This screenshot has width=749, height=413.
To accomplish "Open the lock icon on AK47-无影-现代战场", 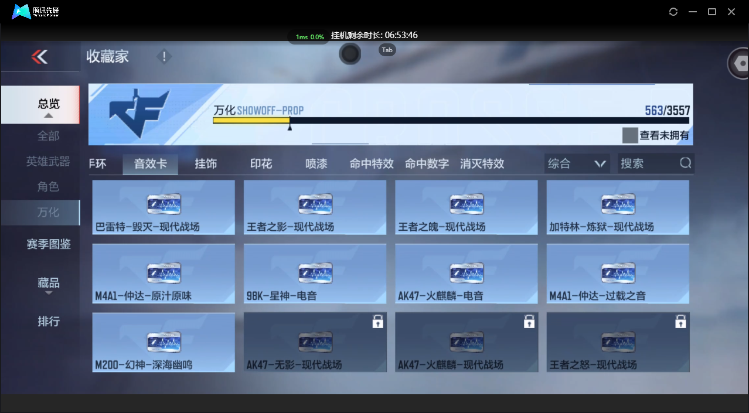I will click(378, 321).
